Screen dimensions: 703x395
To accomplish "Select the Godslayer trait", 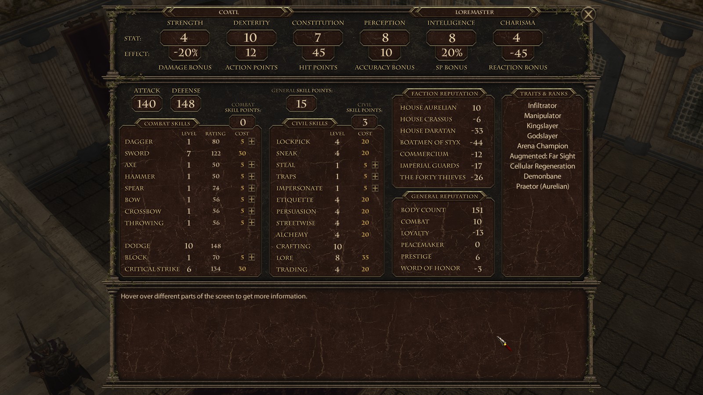I will [x=543, y=136].
